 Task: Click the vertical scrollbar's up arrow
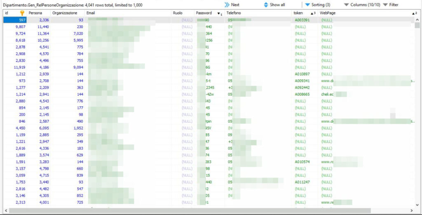click(417, 19)
